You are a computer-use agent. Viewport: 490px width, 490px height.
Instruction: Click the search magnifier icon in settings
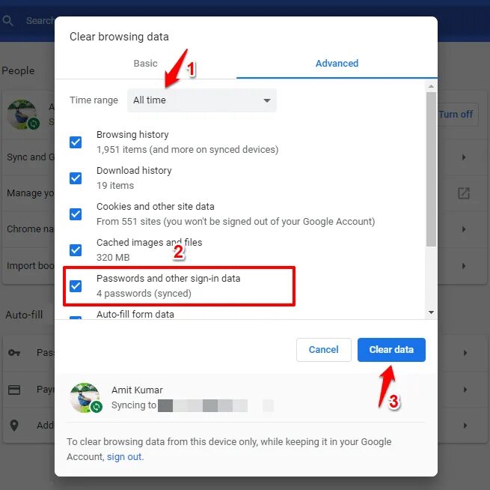pyautogui.click(x=7, y=21)
